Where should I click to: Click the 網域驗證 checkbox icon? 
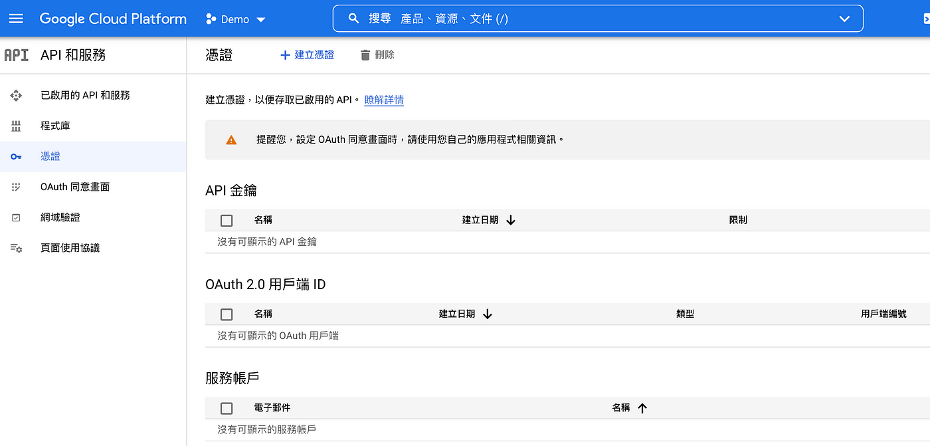[17, 218]
